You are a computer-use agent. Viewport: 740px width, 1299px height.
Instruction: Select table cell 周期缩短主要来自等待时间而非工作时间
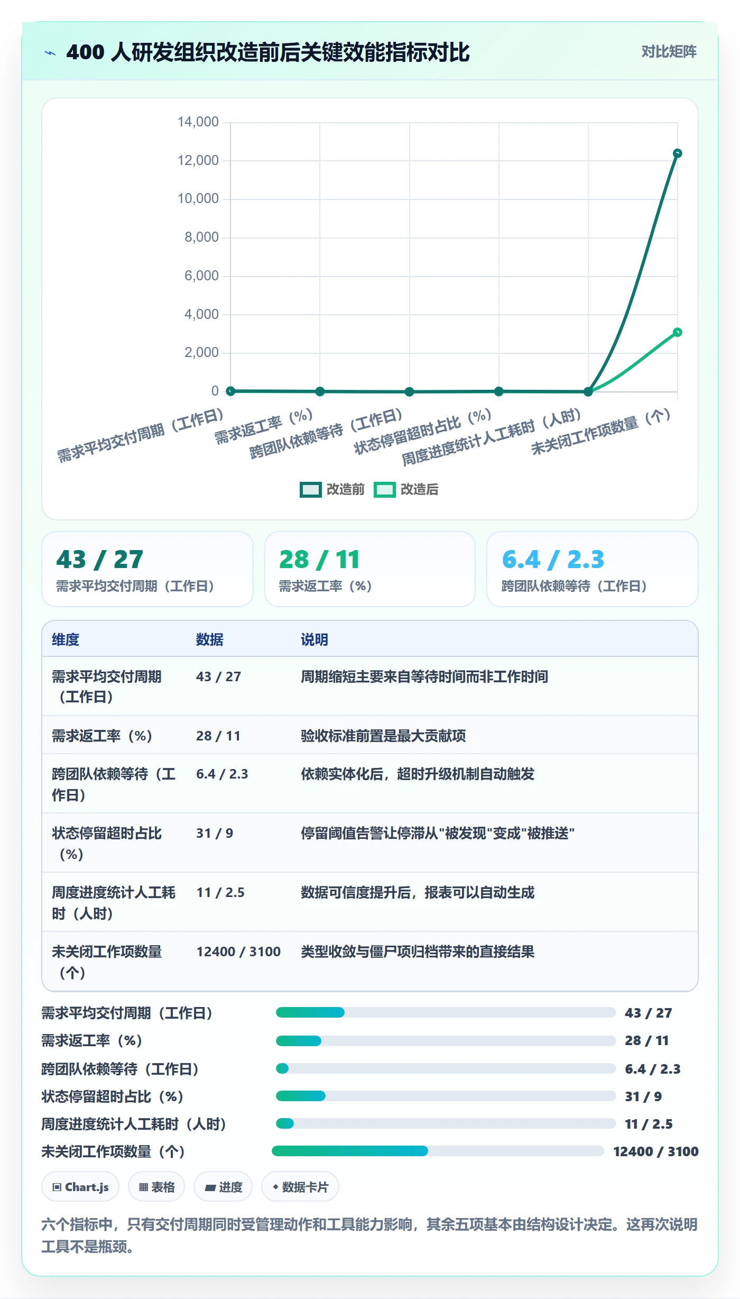point(424,676)
